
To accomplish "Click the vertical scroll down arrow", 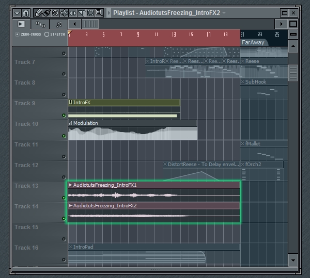I will coord(293,260).
